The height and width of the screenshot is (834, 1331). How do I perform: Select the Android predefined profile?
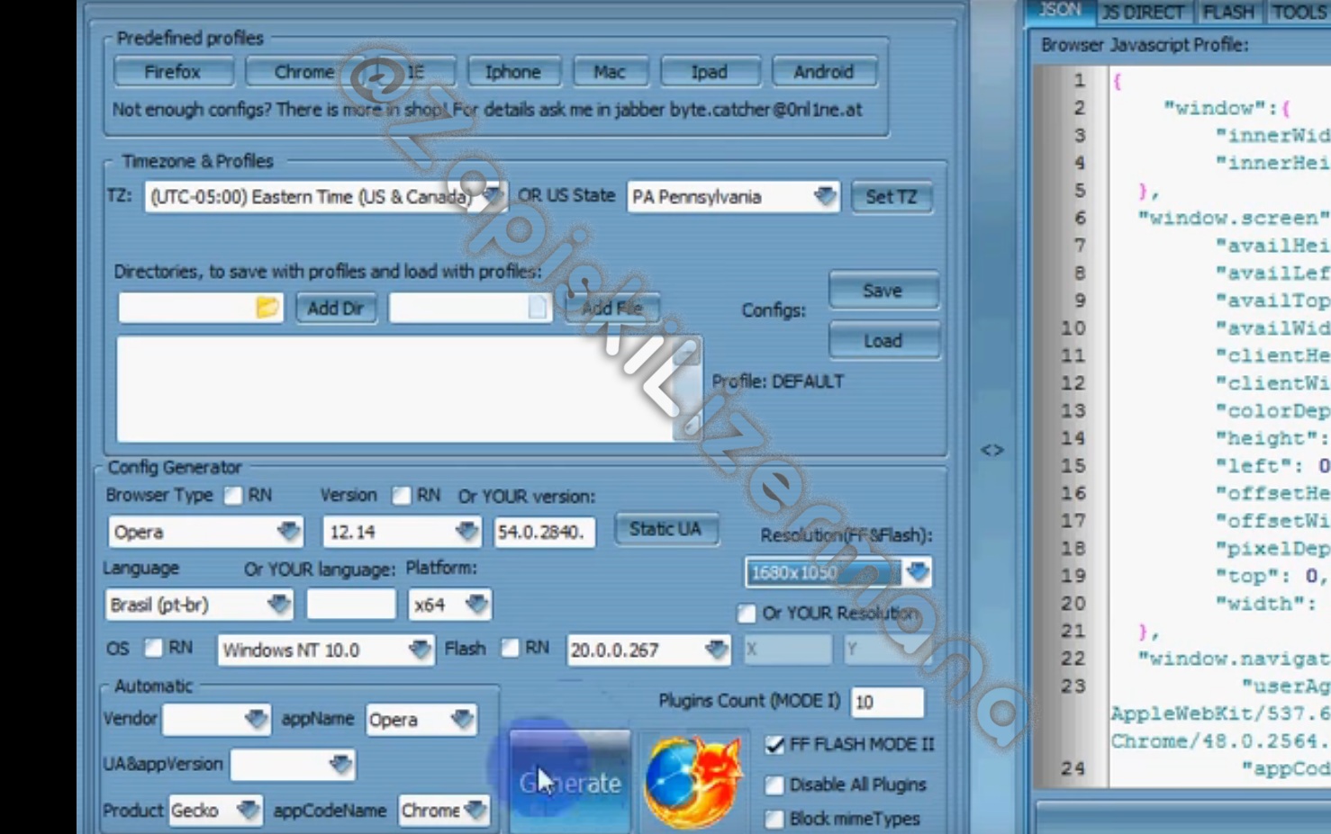[824, 72]
